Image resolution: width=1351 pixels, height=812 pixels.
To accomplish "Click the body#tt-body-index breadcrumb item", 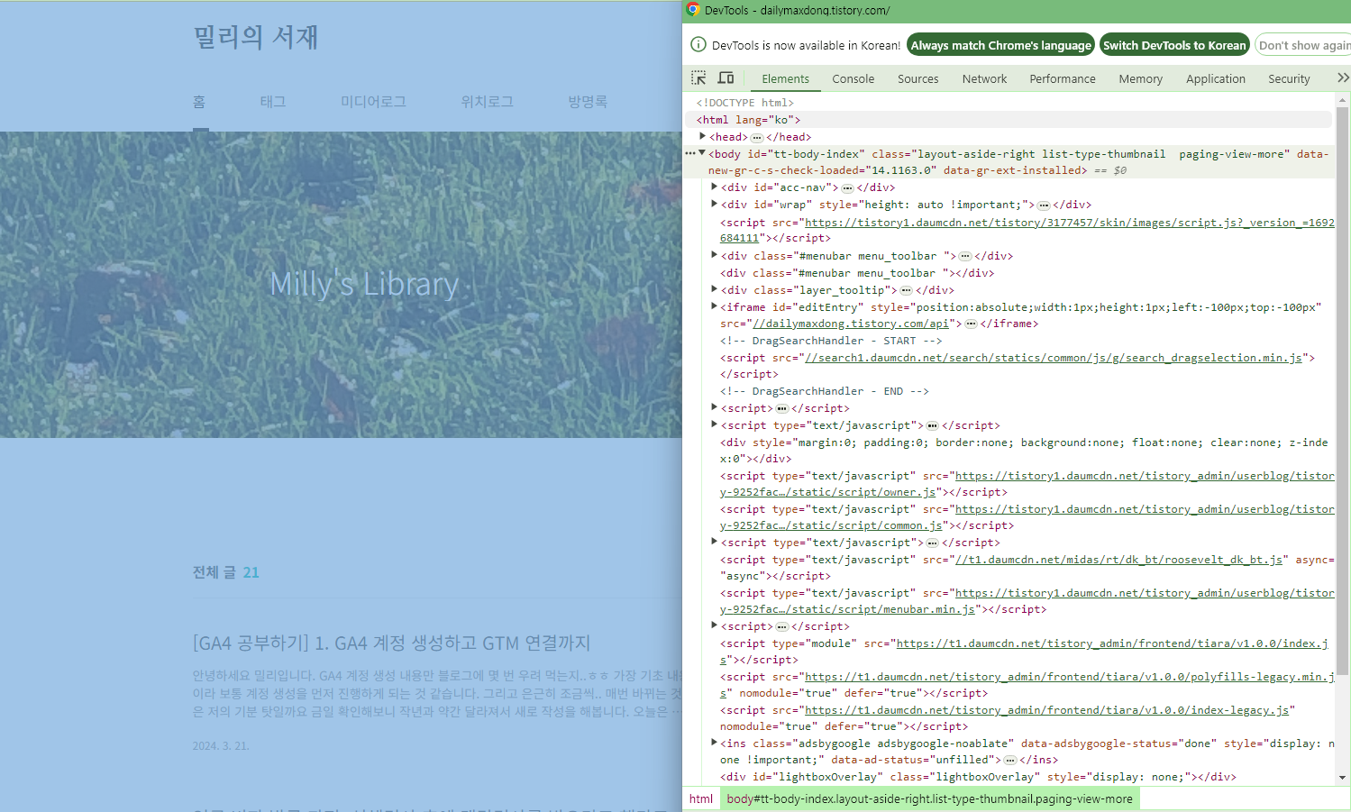I will (x=929, y=798).
